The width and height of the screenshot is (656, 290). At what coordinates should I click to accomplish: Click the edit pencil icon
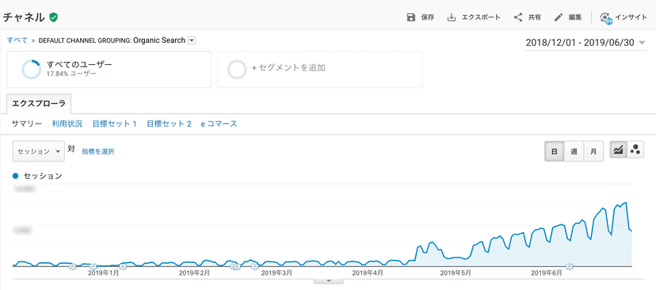click(558, 17)
